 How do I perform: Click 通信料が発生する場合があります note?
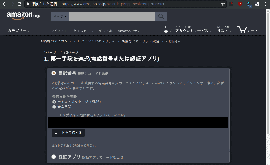(x=74, y=145)
